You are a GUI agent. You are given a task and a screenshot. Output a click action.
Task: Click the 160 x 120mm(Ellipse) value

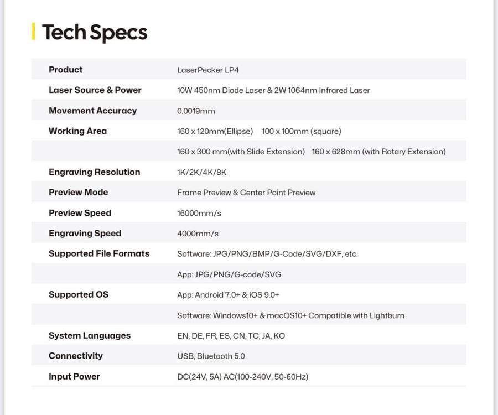coord(215,132)
